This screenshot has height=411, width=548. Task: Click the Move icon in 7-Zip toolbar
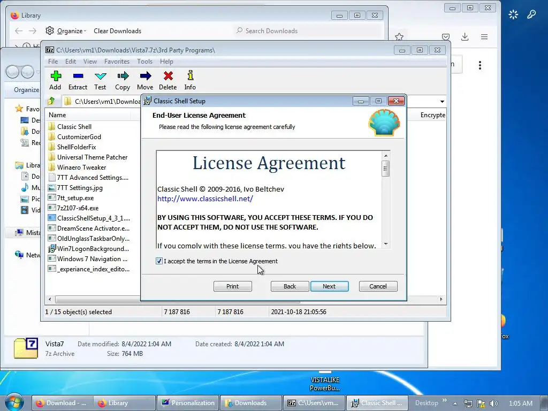point(146,76)
